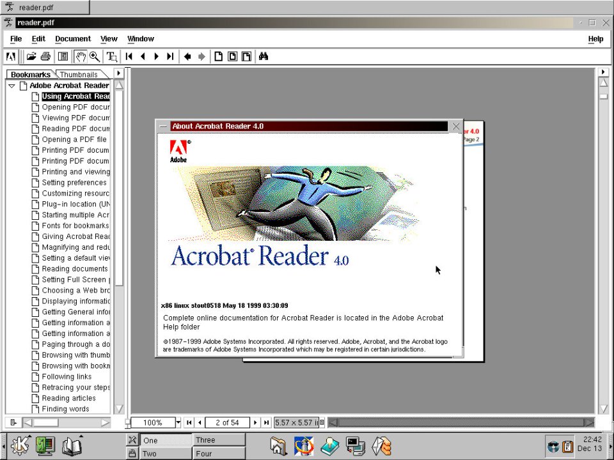Collapse the Adobe Acrobat Reader bookmark tree
The width and height of the screenshot is (614, 460).
pos(12,86)
